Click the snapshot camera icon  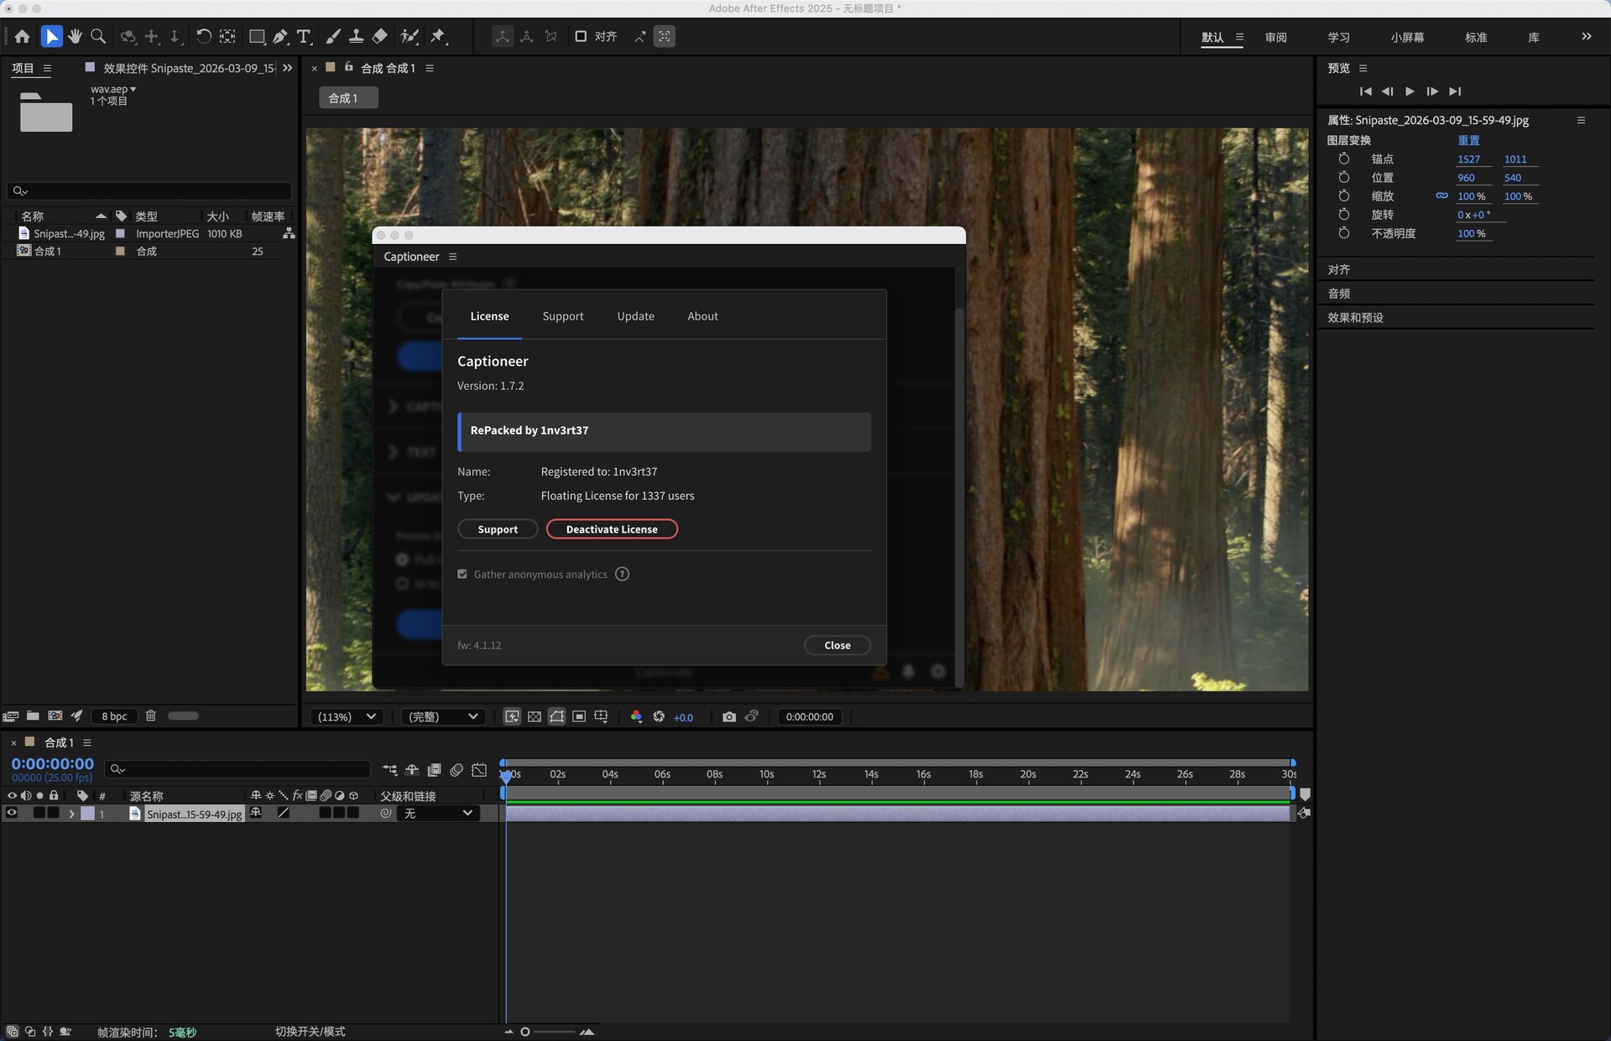click(x=728, y=716)
